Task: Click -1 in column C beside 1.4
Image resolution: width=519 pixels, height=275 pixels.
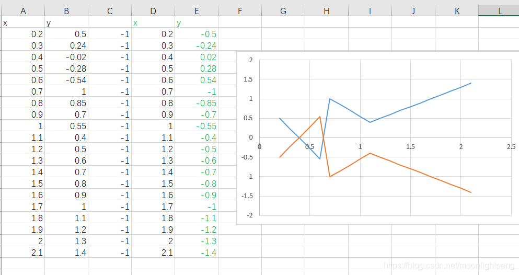Action: pos(110,253)
